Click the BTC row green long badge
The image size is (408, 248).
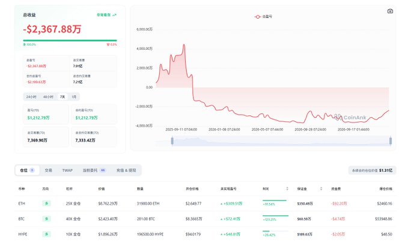tap(47, 219)
